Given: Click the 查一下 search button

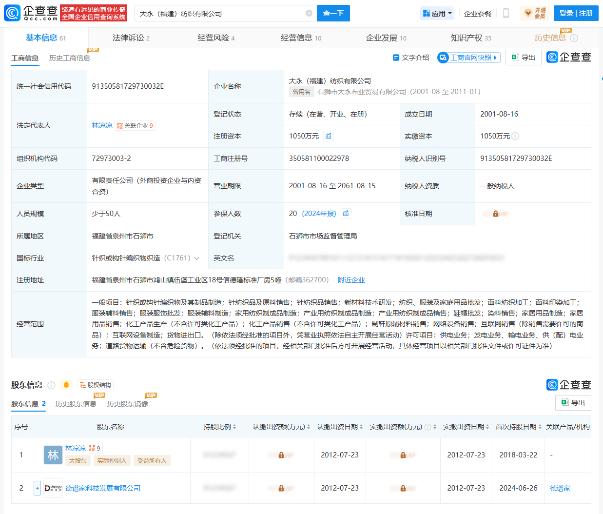Looking at the screenshot, I should pos(333,13).
